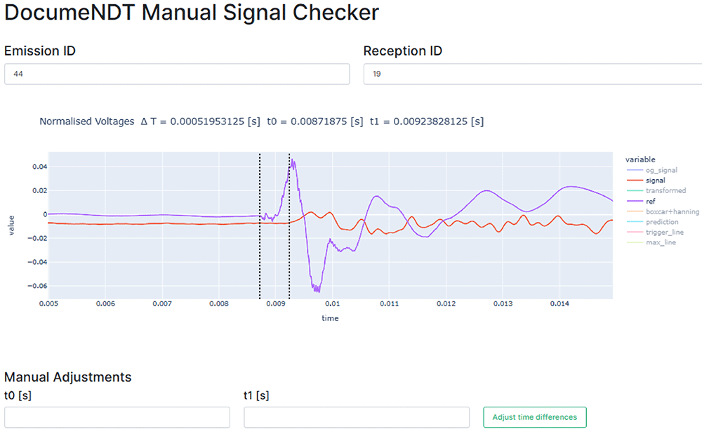702x432 pixels.
Task: Click the 'value' y-axis title
Action: pyautogui.click(x=12, y=225)
